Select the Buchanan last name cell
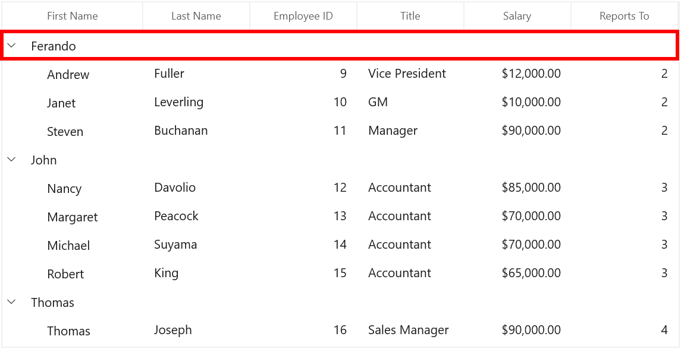 (181, 131)
